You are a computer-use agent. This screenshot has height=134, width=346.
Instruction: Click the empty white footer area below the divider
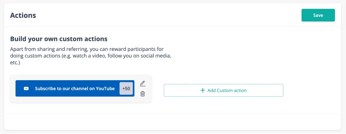[x=173, y=122]
